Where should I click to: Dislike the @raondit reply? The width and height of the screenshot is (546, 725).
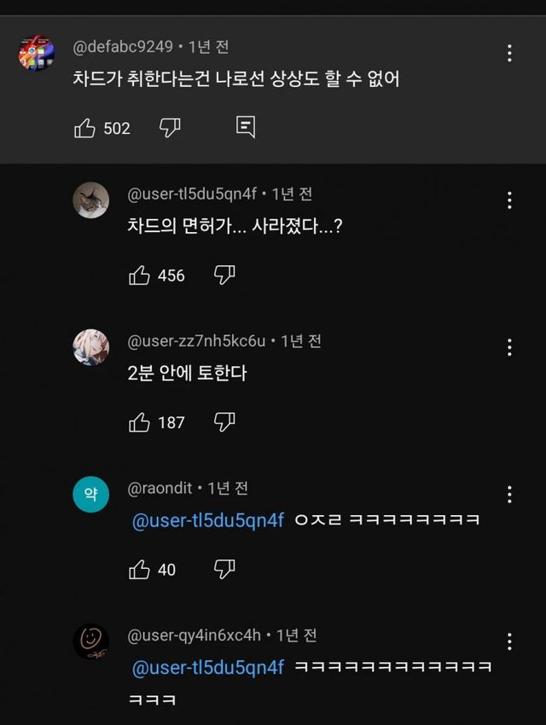[224, 569]
